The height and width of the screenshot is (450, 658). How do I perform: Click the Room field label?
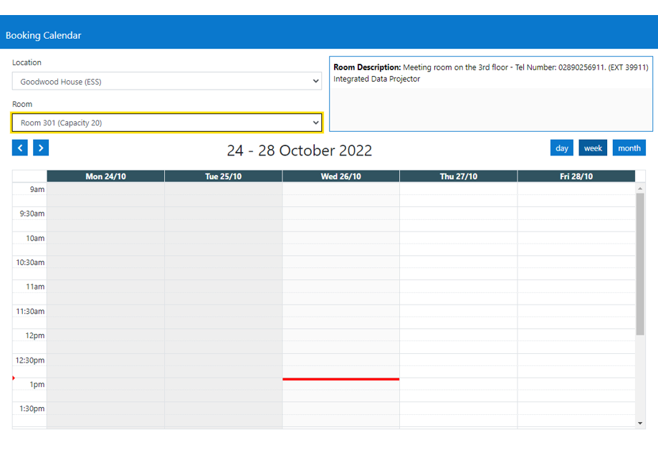[x=22, y=104]
